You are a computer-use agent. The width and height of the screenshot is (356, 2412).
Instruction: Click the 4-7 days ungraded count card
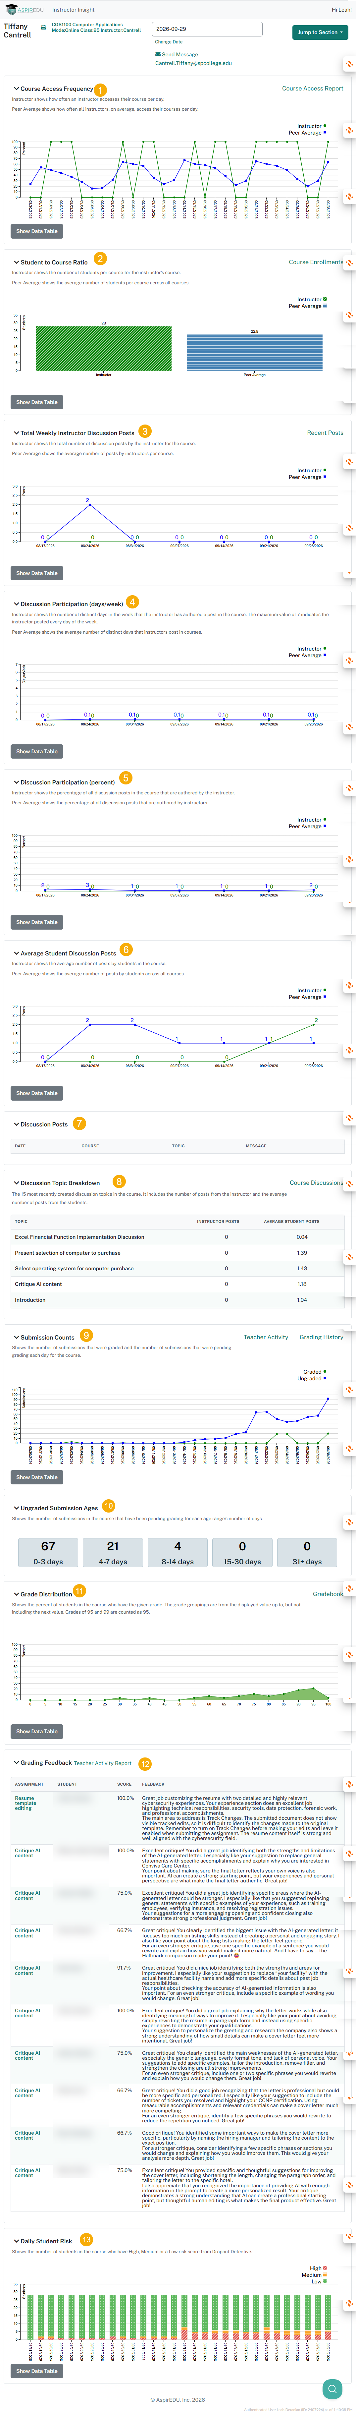pos(112,1552)
